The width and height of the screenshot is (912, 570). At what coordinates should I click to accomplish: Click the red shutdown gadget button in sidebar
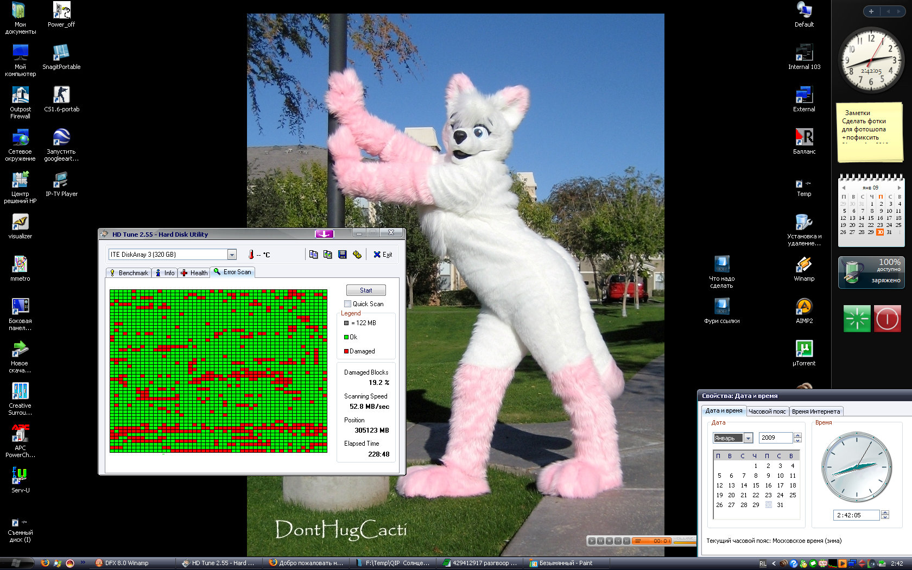point(887,318)
